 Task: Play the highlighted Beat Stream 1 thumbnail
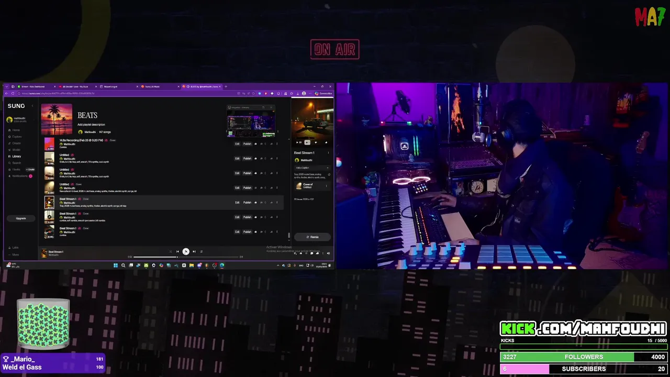coord(49,202)
